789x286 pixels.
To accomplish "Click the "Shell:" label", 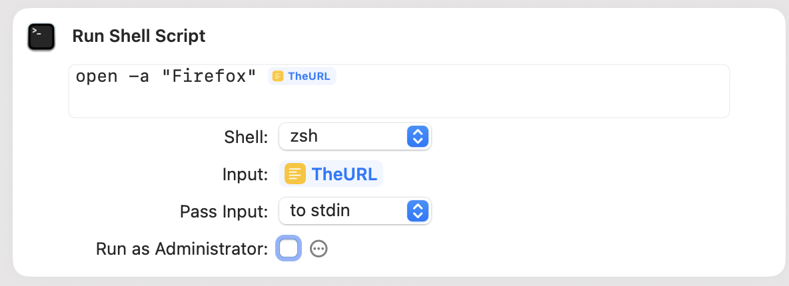I will click(246, 137).
